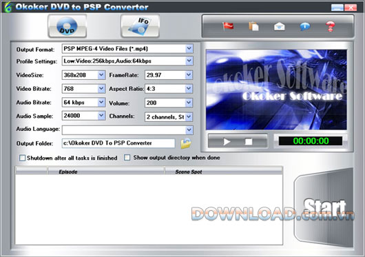Open the VideoSize dropdown showing 368x208
This screenshot has height=257, width=365.
[101, 75]
